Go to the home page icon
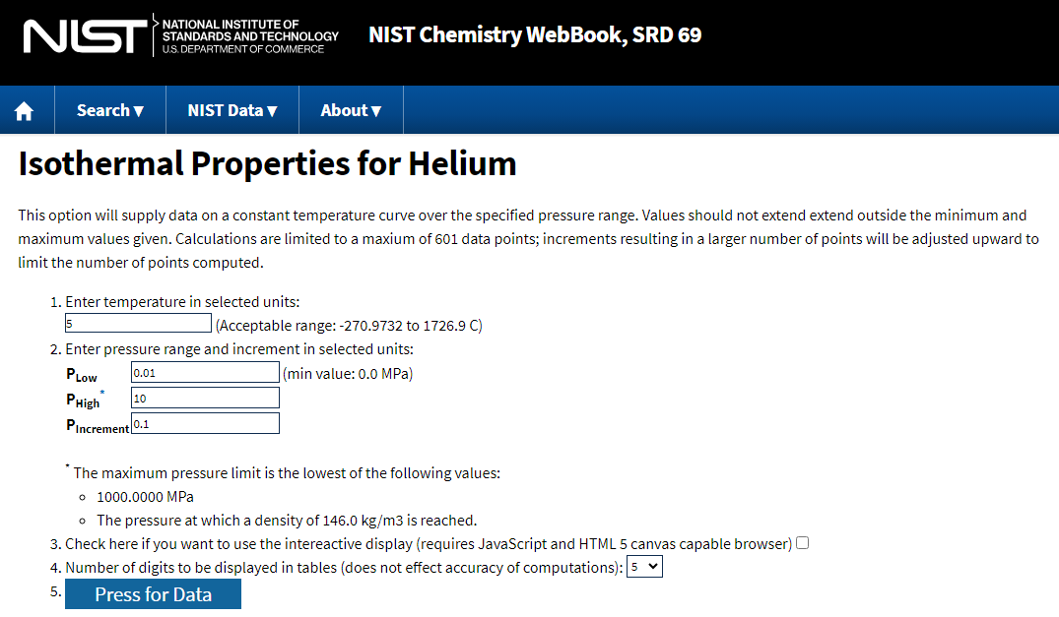The width and height of the screenshot is (1059, 617). tap(25, 111)
